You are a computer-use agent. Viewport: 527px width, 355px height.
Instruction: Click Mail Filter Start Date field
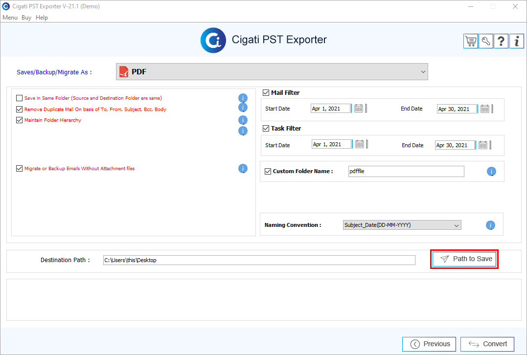coord(331,109)
